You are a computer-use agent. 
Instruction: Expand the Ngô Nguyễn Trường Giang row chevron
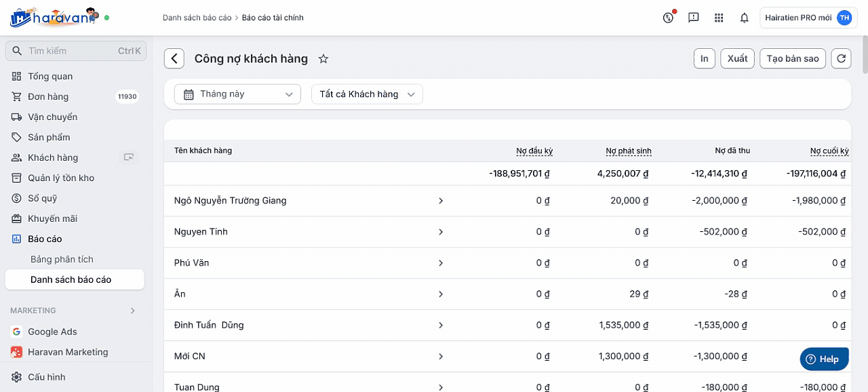(441, 201)
